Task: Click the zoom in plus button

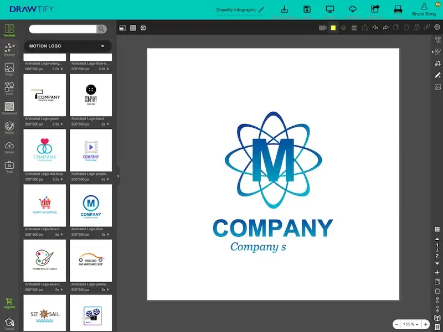Action: (x=425, y=324)
